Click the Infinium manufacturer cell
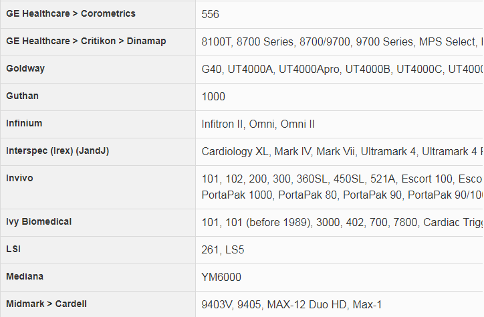Image resolution: width=484 pixels, height=317 pixels. tap(24, 124)
